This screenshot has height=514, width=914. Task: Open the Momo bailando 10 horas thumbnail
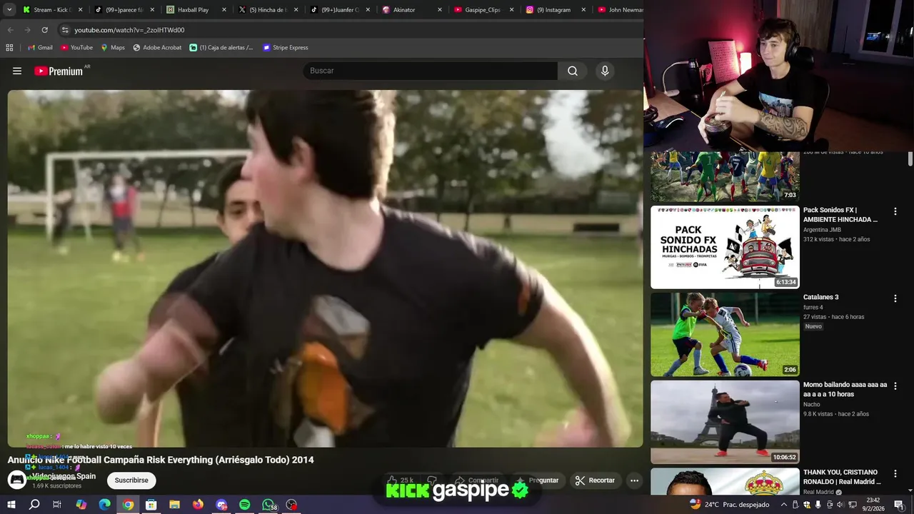click(725, 422)
